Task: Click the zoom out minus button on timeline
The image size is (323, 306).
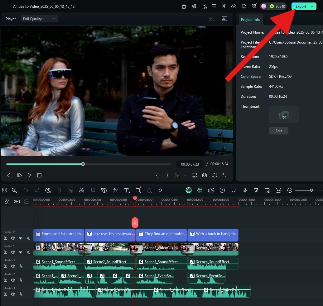Action: (x=290, y=190)
